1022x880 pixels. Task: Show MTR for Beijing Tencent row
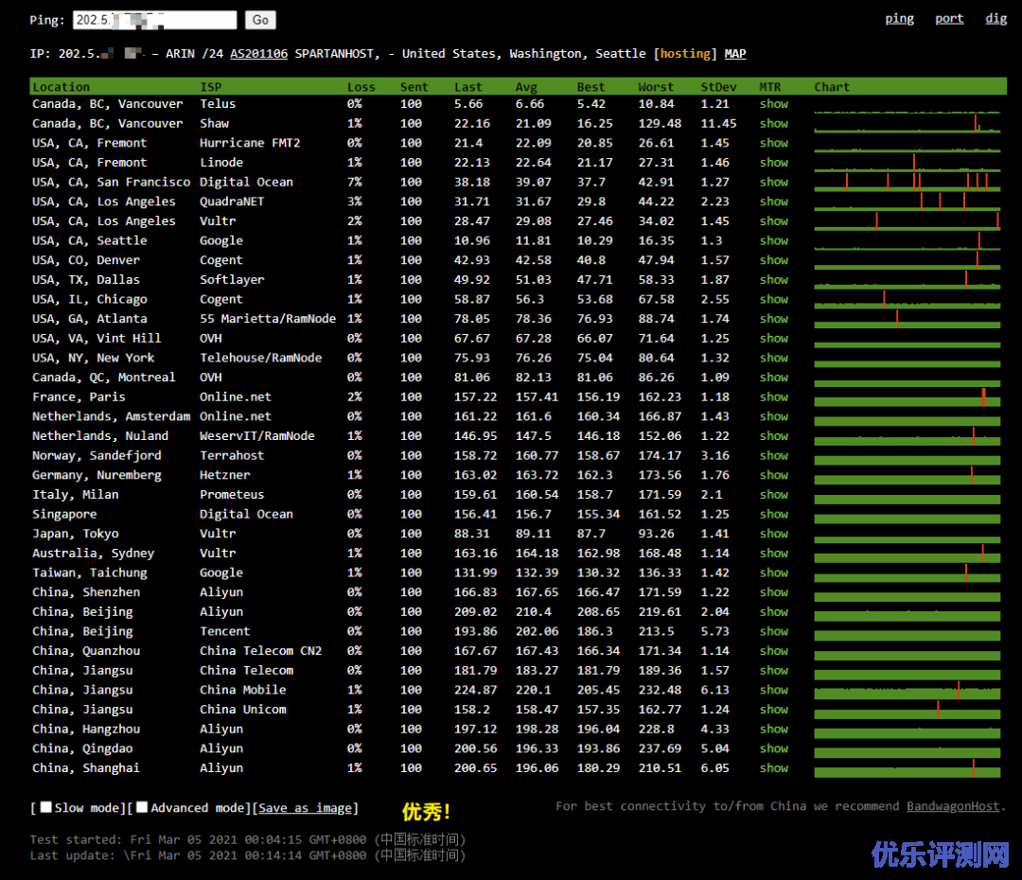(774, 631)
